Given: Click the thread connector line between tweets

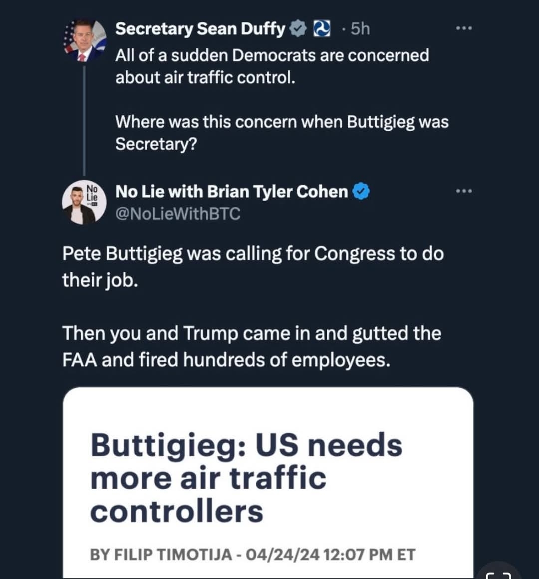Looking at the screenshot, I should tap(84, 120).
